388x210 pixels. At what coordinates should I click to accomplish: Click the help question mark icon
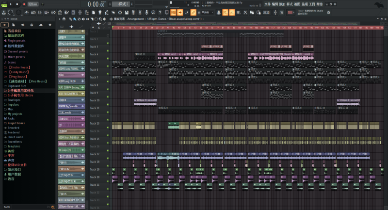(160, 13)
